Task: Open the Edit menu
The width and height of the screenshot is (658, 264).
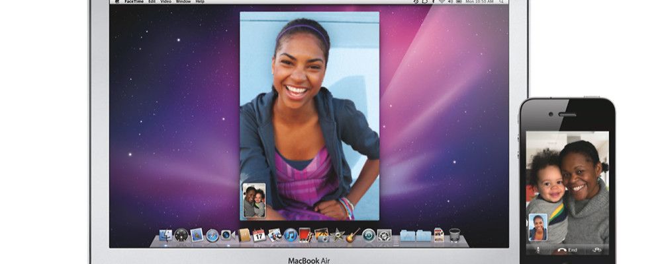Action: [152, 2]
